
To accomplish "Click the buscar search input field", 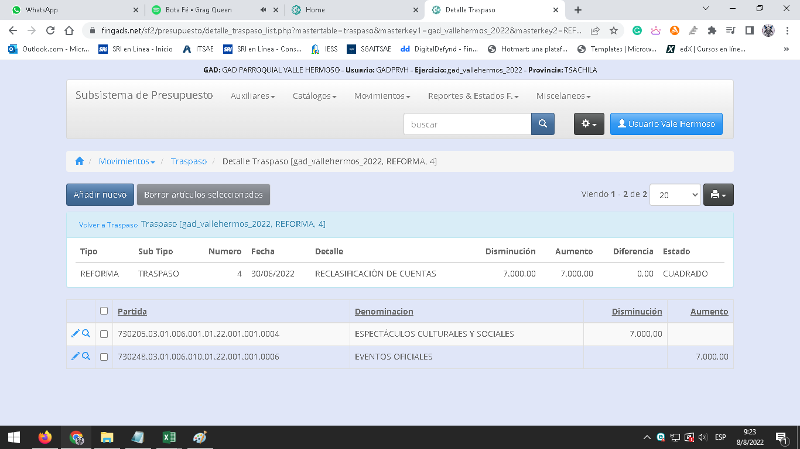I will click(x=467, y=124).
